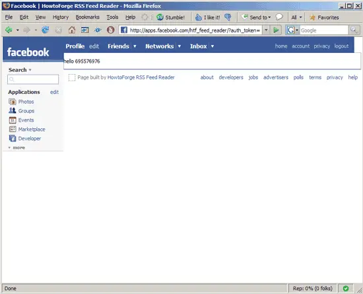Screen dimensions: 363x294
Task: Open the Networks link
Action: [x=160, y=46]
